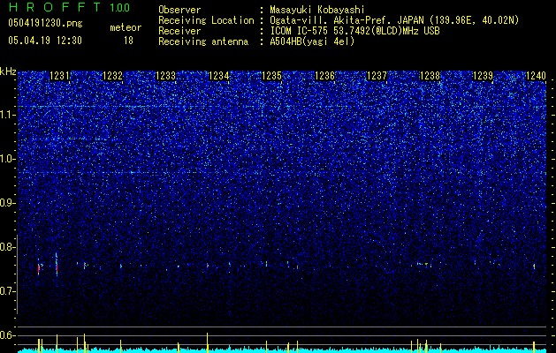Click the 'Receiving Location' label
The height and width of the screenshot is (353, 556).
206,20
